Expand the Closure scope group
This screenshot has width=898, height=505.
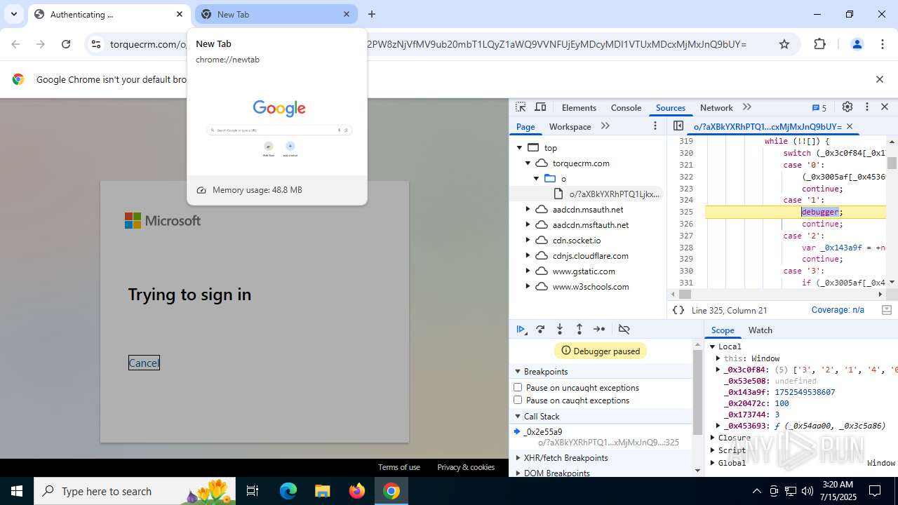[712, 438]
